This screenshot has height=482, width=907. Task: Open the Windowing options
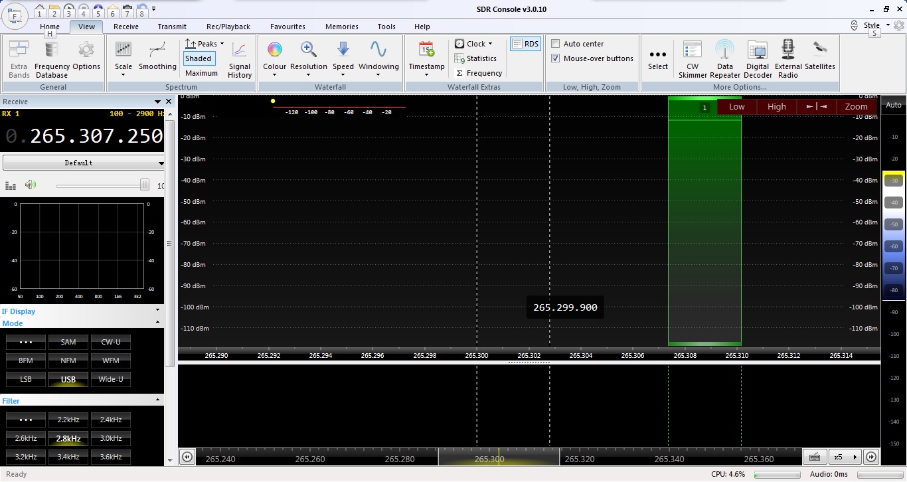coord(378,58)
